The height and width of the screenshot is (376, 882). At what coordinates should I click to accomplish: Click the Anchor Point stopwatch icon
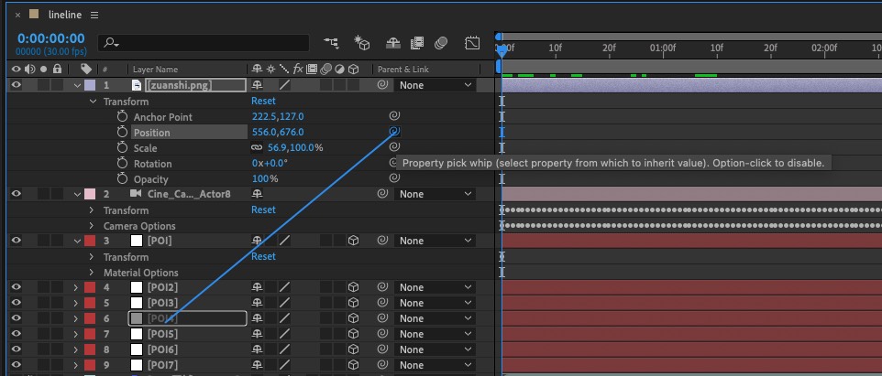(x=122, y=117)
